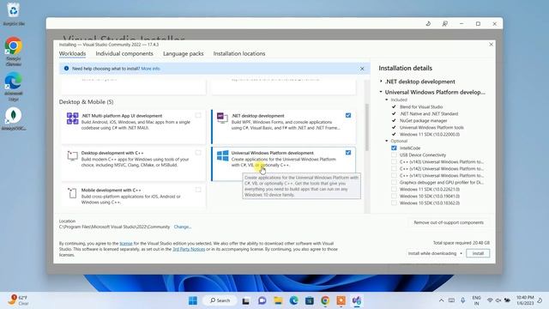This screenshot has width=549, height=309.
Task: Uncheck Universal Windows Platform development workload
Action: point(348,153)
